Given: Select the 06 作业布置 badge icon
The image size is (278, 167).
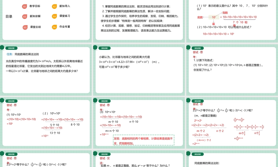Looking at the screenshot, I should (54, 27).
